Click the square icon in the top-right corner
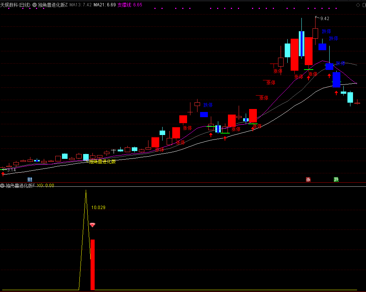 (363, 5)
